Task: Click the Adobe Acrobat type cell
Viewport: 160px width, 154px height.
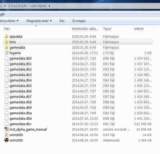Action: click(x=116, y=129)
